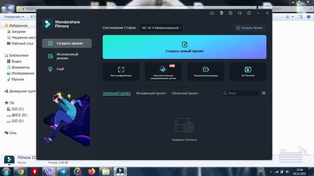The image size is (314, 176).
Task: Open Windows Start button
Action: 6,172
